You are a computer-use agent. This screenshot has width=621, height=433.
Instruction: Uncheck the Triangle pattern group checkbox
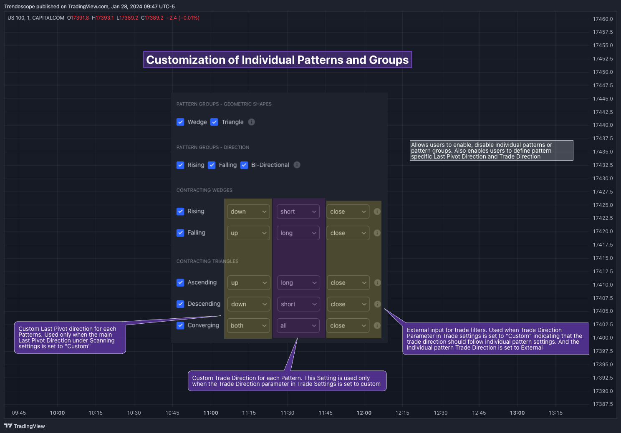click(x=214, y=122)
